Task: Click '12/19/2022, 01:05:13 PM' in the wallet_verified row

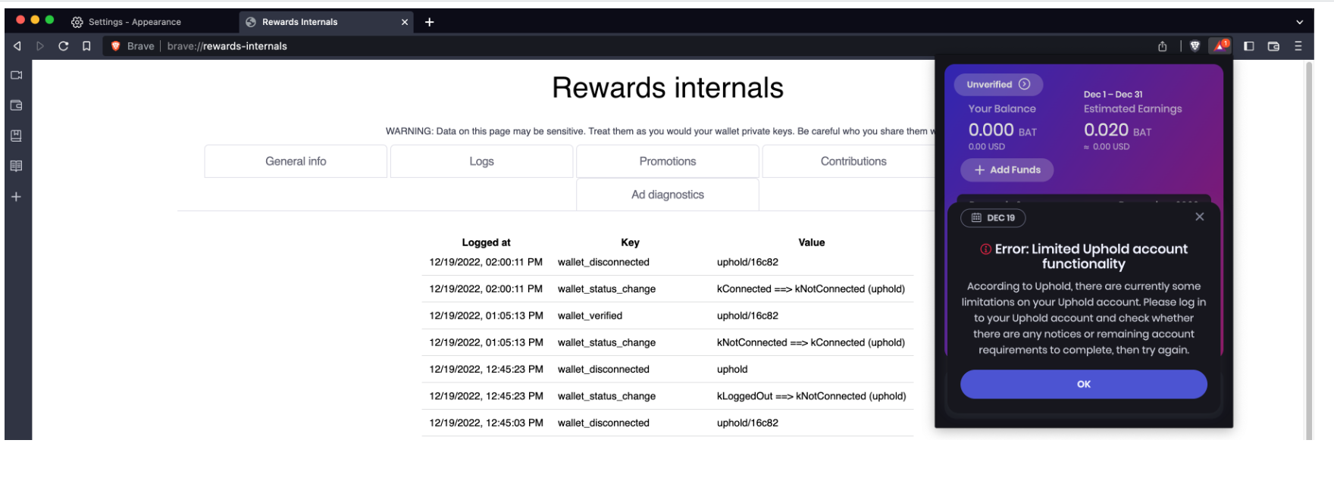Action: click(486, 316)
